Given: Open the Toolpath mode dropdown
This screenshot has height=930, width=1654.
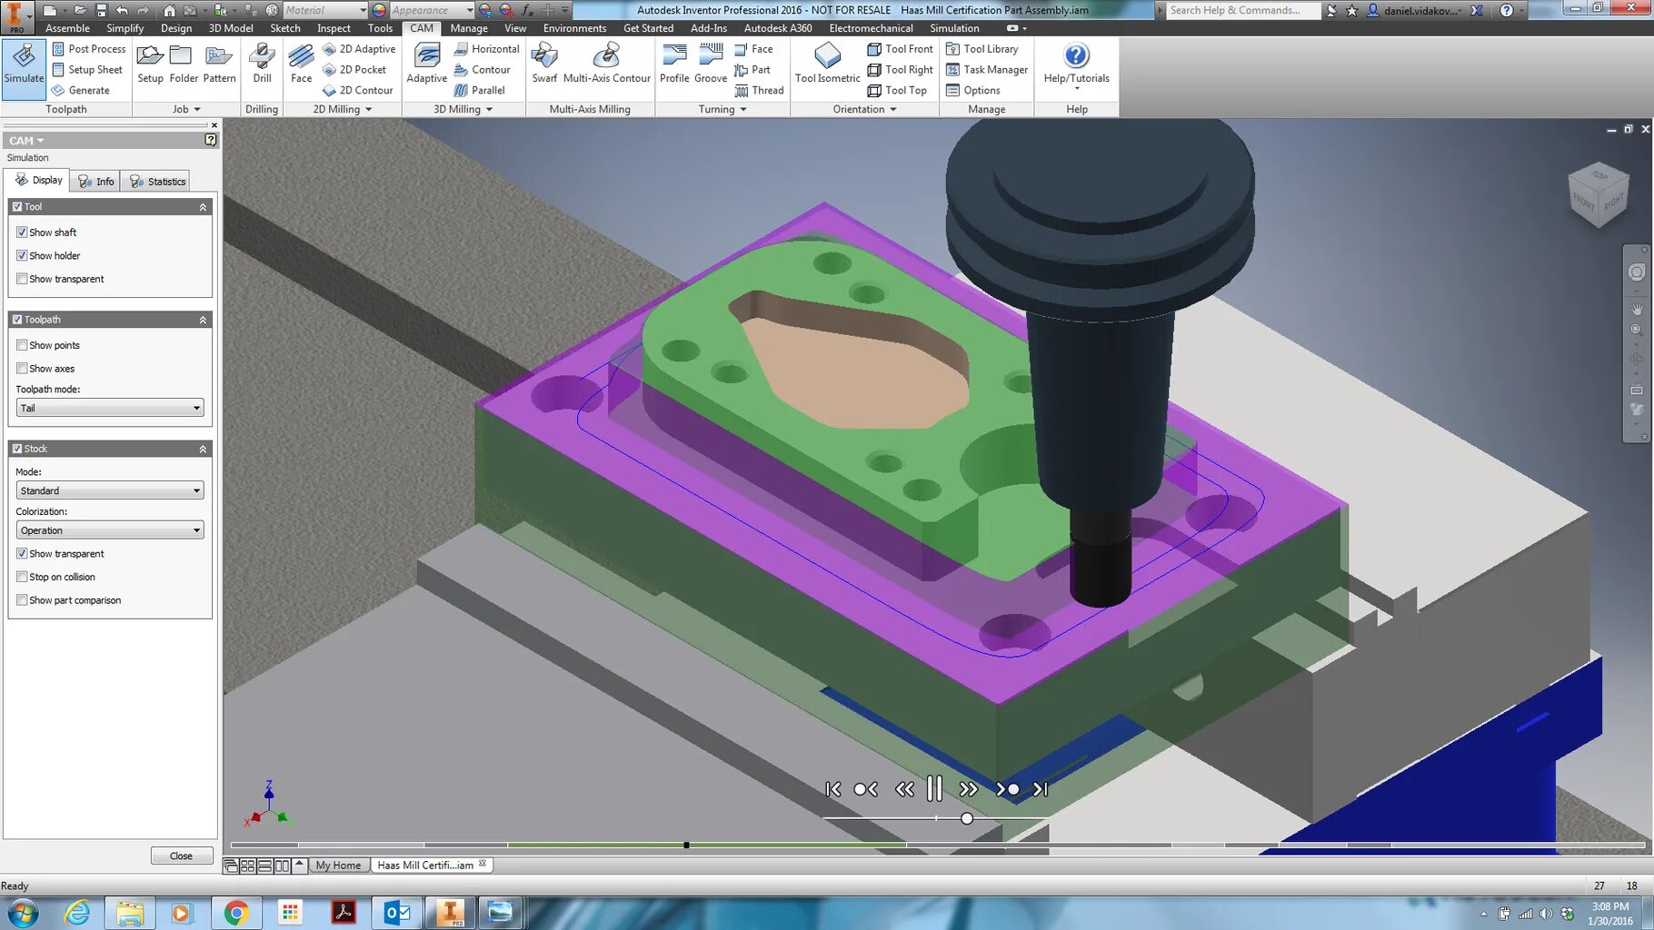Looking at the screenshot, I should pos(110,408).
